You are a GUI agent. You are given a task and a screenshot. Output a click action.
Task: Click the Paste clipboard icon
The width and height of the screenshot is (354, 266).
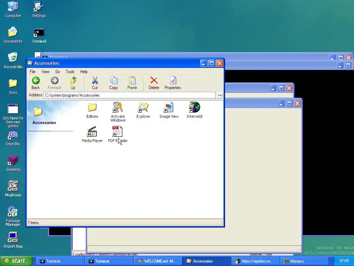(132, 83)
